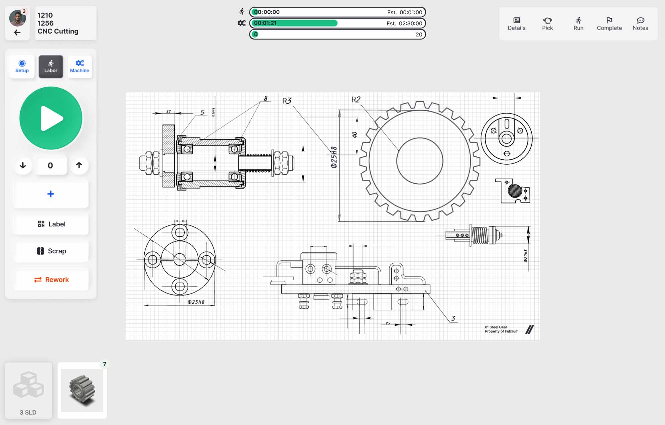665x425 pixels.
Task: Open the Notes panel
Action: pyautogui.click(x=640, y=23)
